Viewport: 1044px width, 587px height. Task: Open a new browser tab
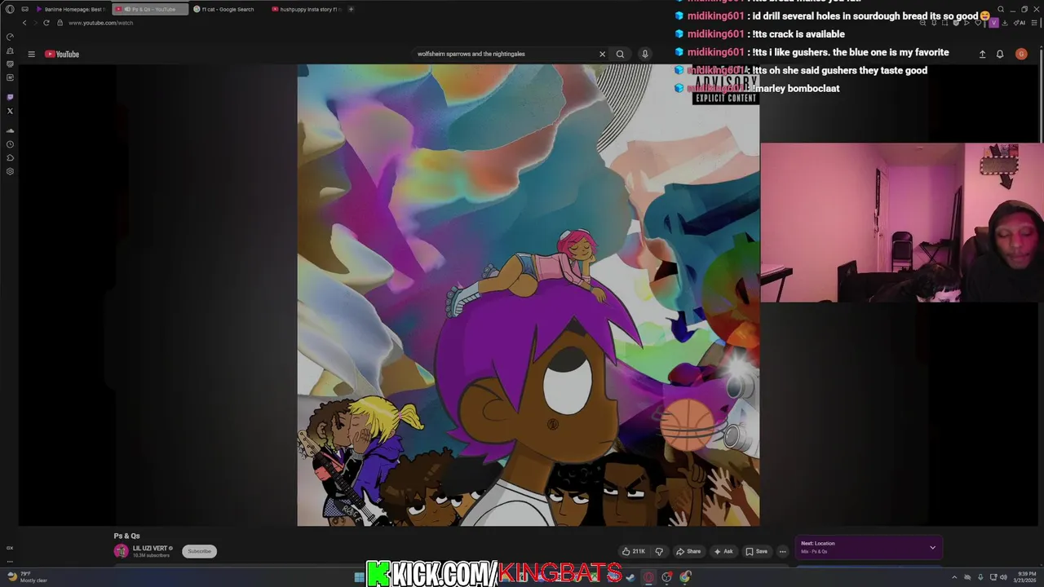(x=351, y=9)
